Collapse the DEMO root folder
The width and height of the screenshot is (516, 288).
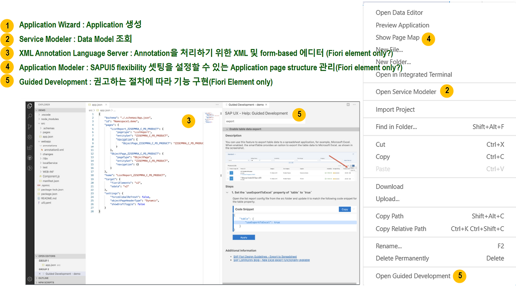[36, 110]
